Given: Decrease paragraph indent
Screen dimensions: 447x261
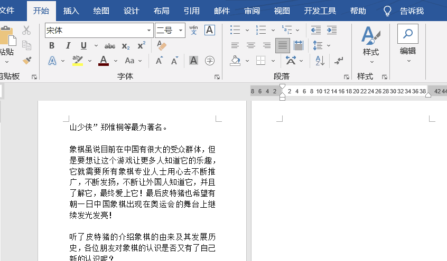Looking at the screenshot, I should coord(316,30).
